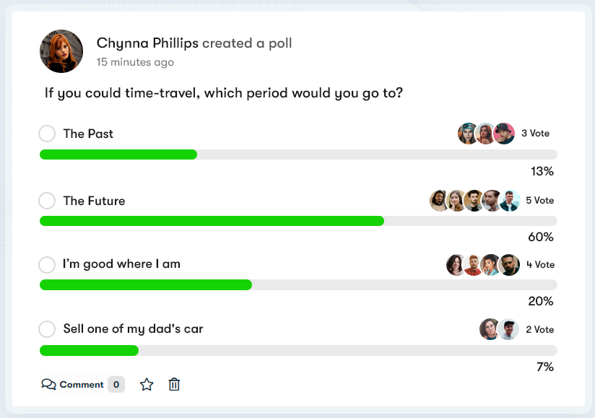Vote for The Future option
Viewport: 595px width, 418px height.
pyautogui.click(x=47, y=201)
